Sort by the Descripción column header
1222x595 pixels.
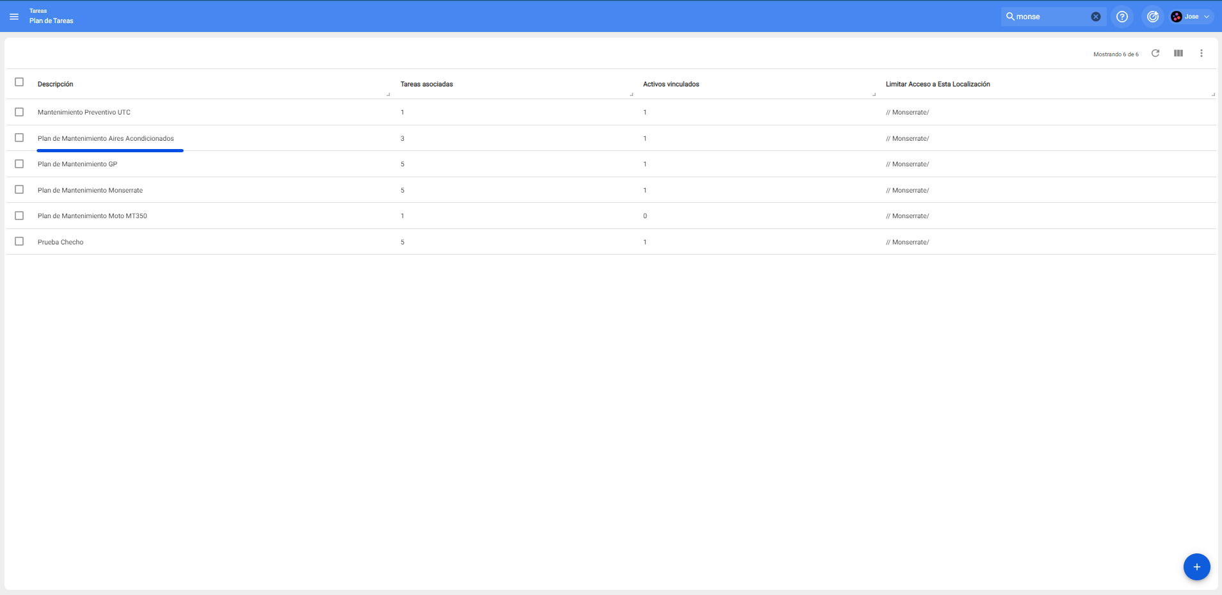coord(55,84)
